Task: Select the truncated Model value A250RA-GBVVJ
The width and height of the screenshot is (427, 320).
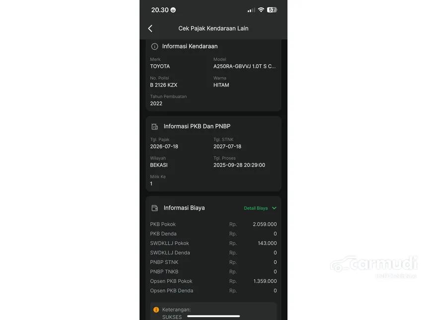Action: [x=245, y=66]
